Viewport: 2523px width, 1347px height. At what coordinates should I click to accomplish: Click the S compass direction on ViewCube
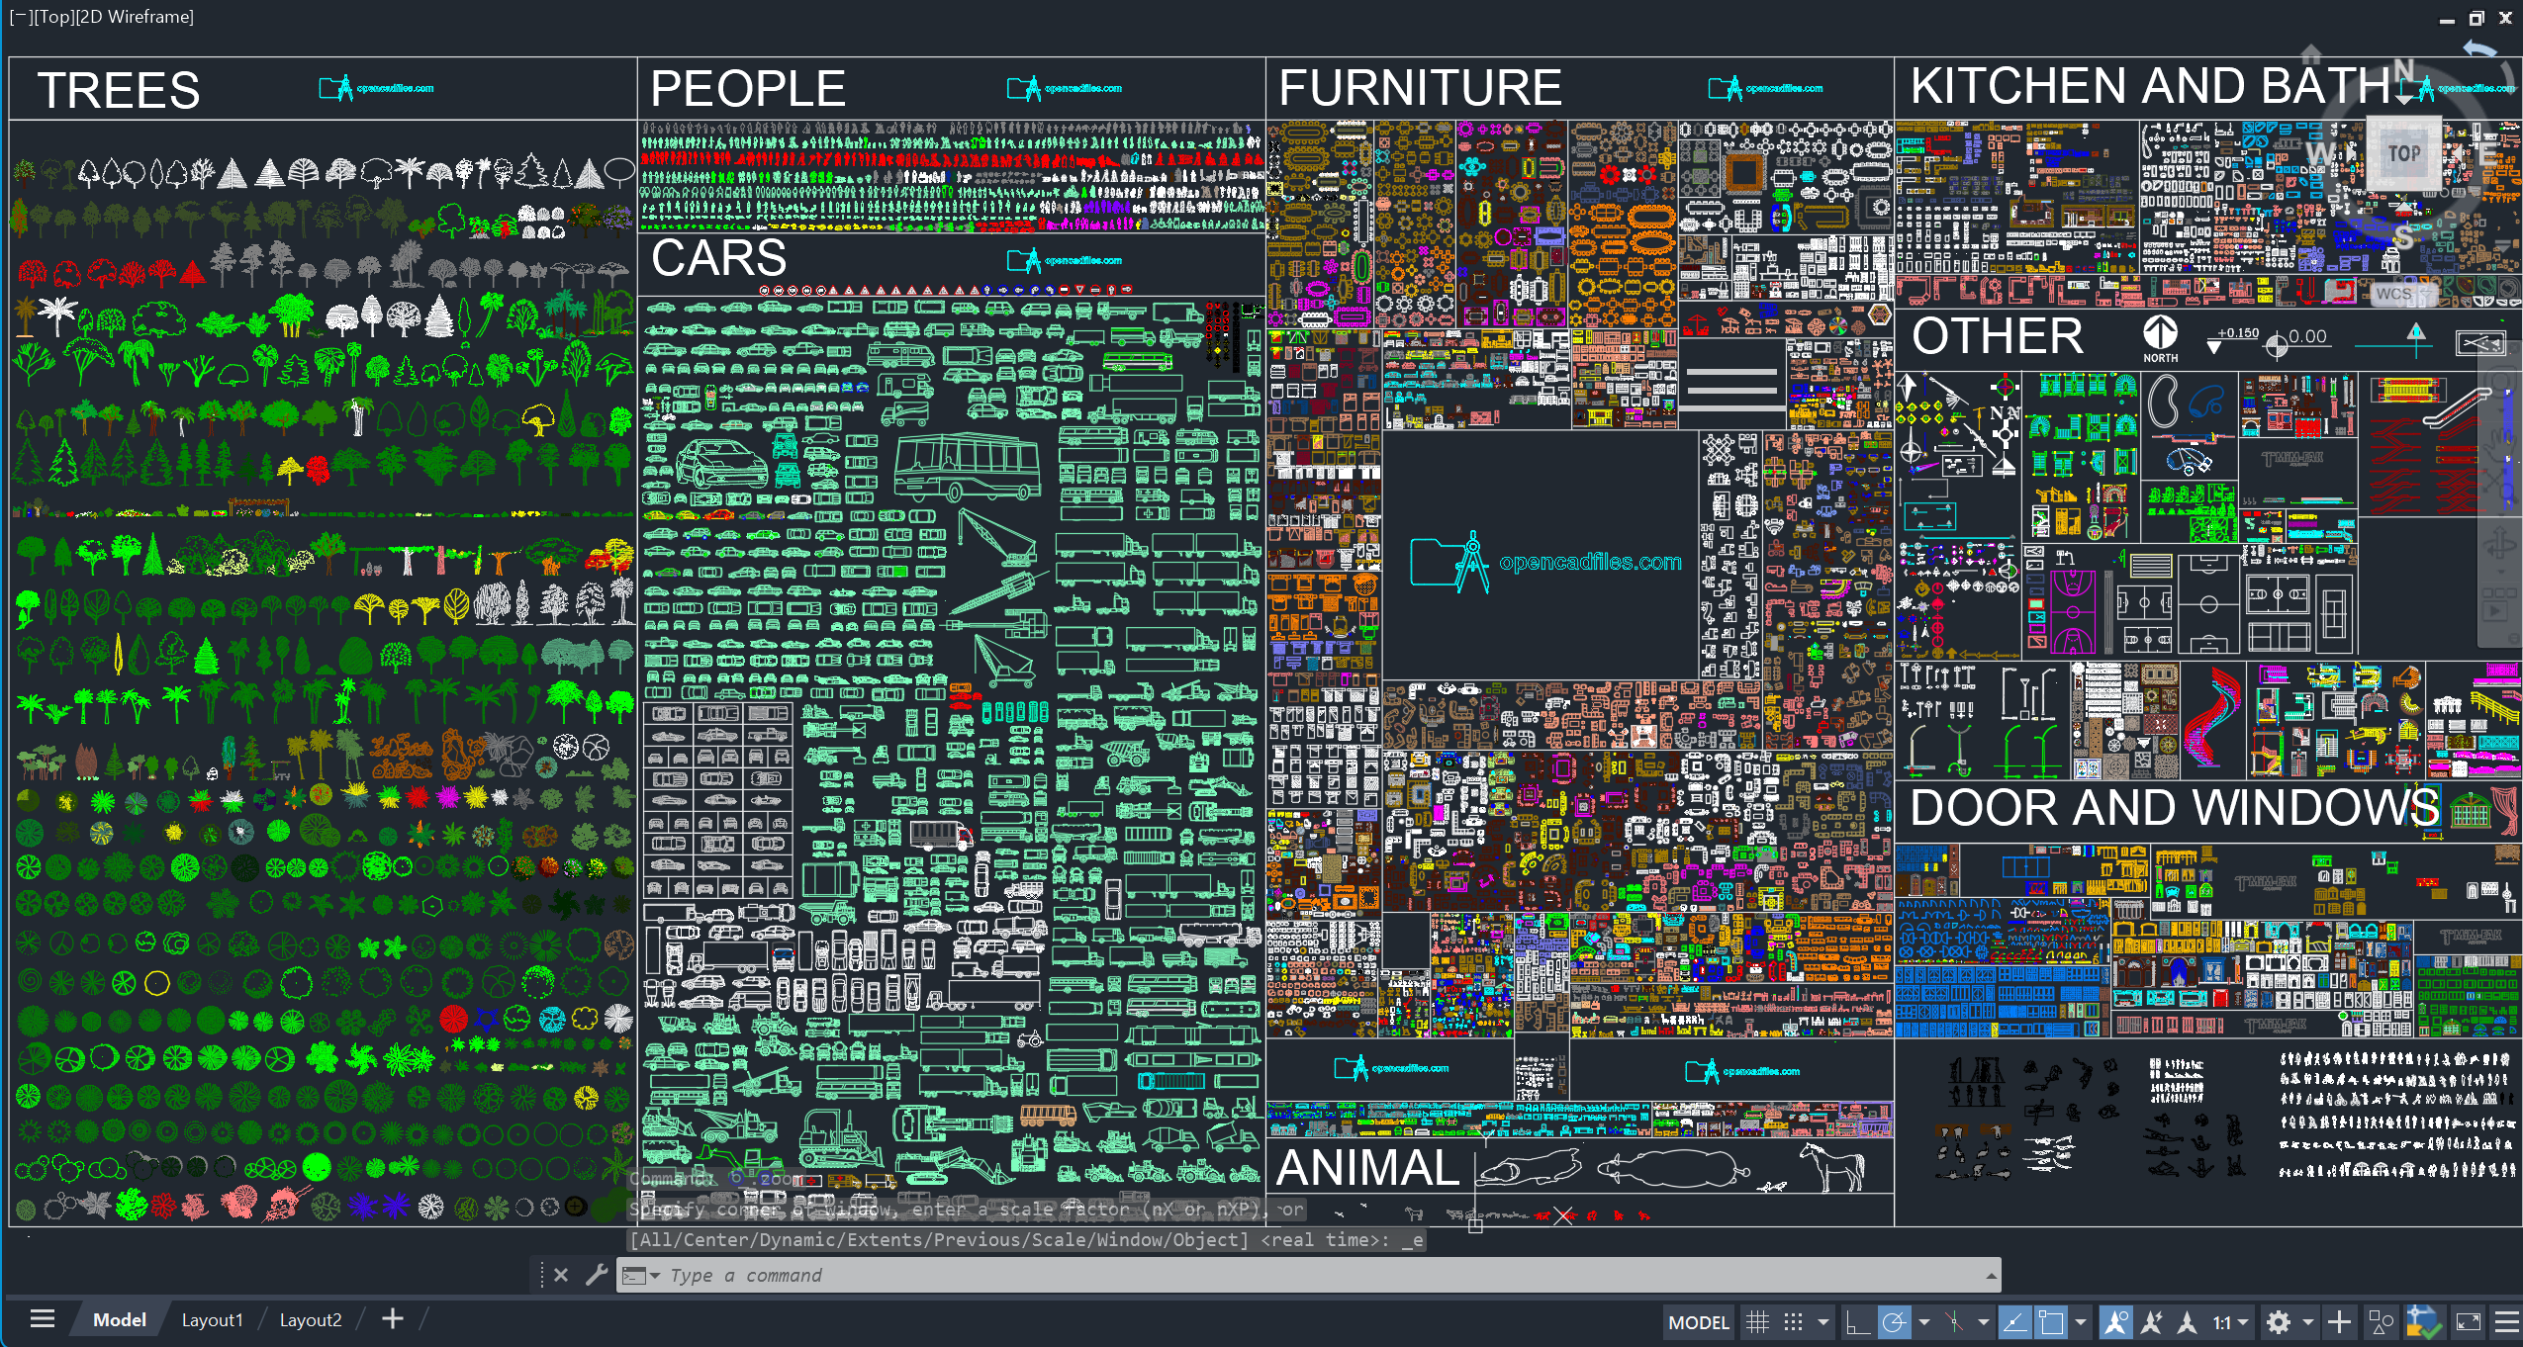point(2404,237)
